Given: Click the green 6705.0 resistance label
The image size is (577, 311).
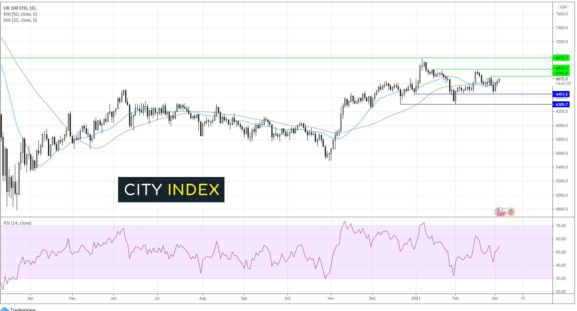Looking at the screenshot, I should [x=561, y=73].
